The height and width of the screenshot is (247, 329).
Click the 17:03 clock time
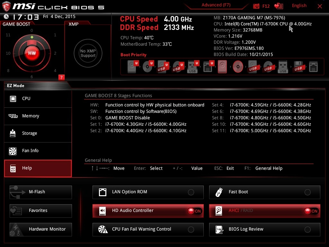[26, 17]
